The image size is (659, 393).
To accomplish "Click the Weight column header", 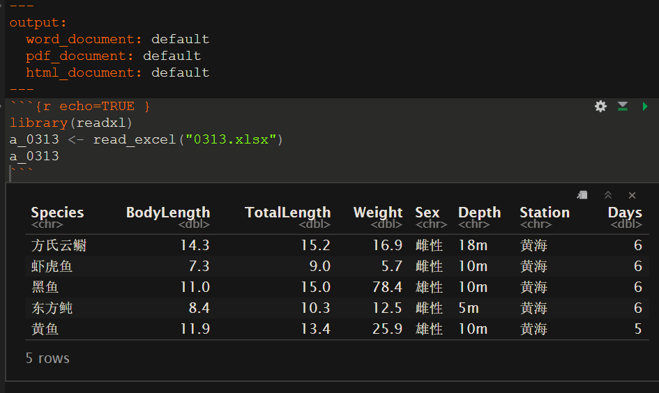I will pos(377,213).
